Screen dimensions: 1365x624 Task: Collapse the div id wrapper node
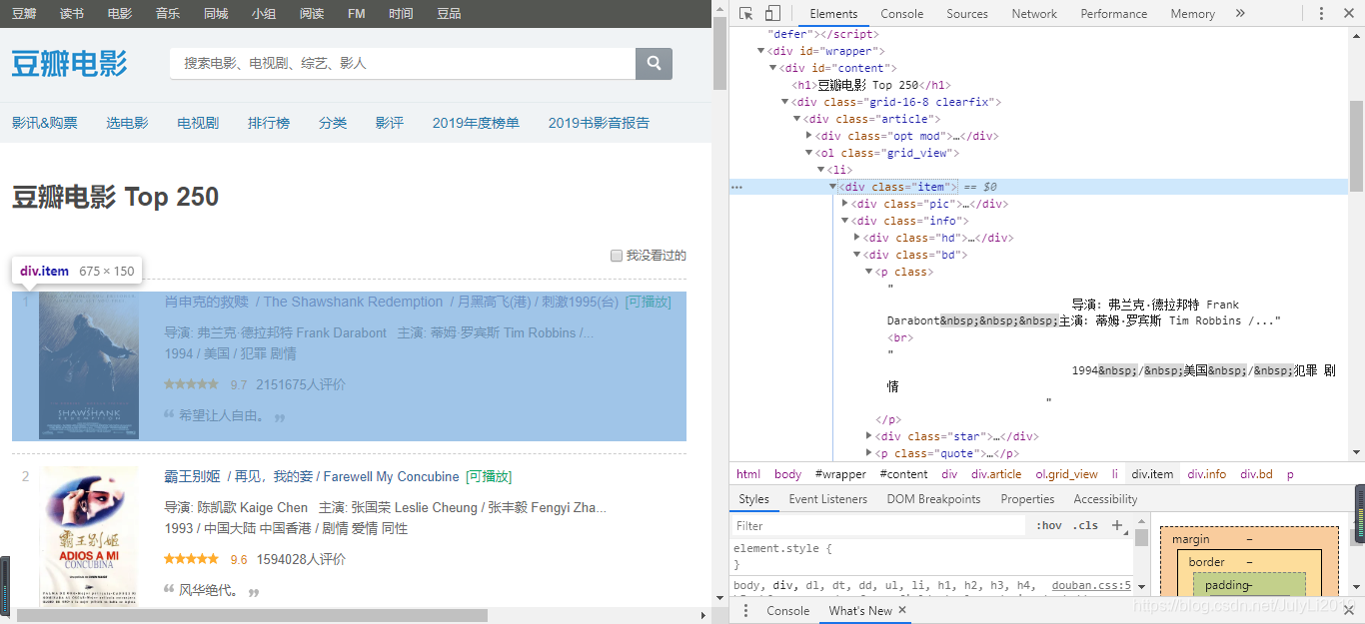tap(761, 51)
